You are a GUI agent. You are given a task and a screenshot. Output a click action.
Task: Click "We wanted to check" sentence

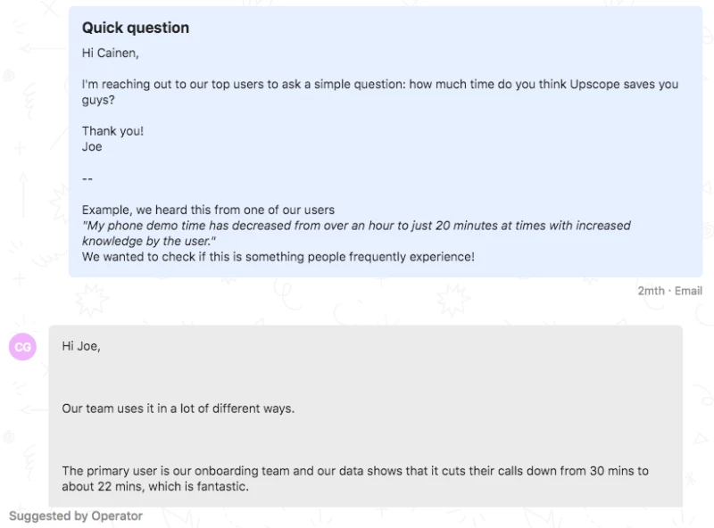pyautogui.click(x=278, y=257)
